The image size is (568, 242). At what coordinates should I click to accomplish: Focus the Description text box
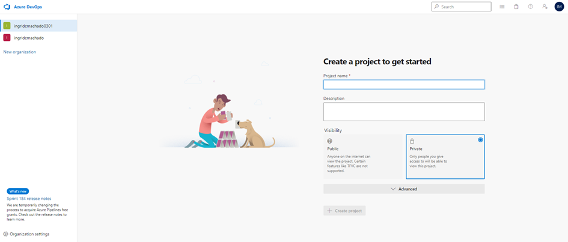(404, 112)
